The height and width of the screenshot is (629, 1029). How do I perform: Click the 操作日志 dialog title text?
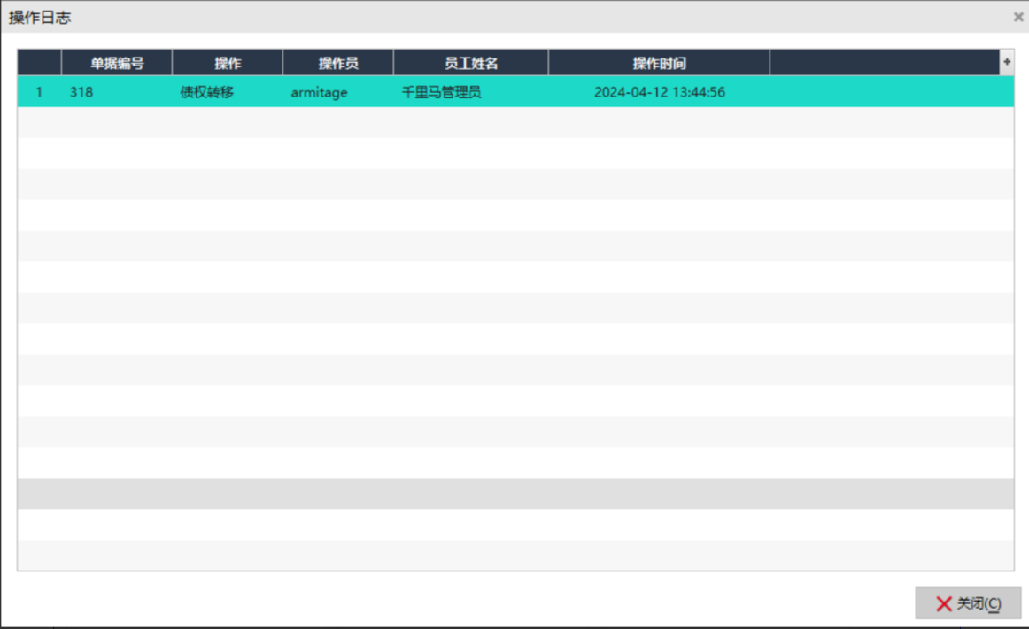(x=40, y=18)
